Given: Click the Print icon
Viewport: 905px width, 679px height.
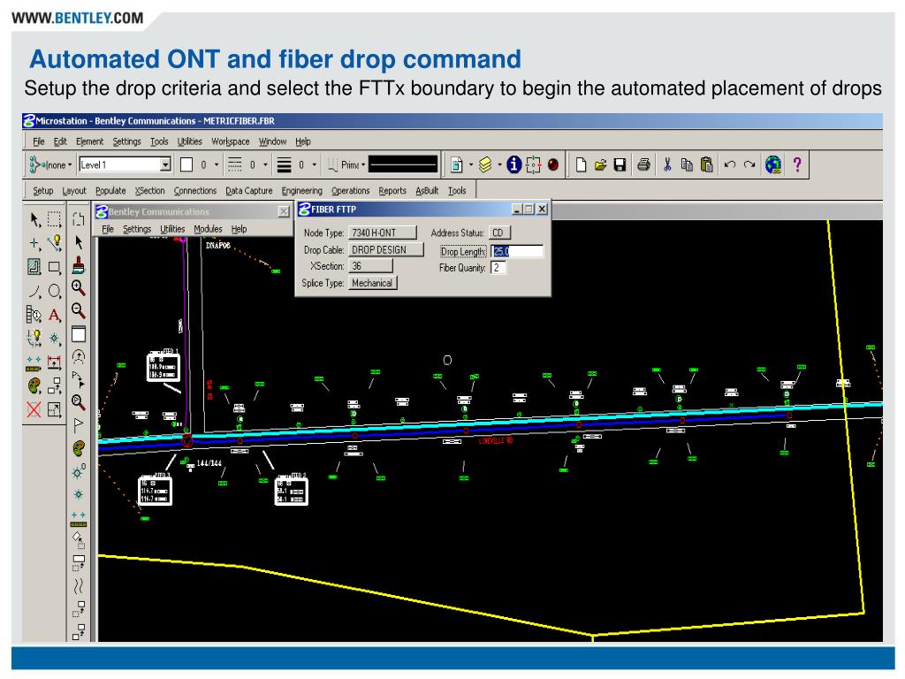Looking at the screenshot, I should pyautogui.click(x=643, y=165).
